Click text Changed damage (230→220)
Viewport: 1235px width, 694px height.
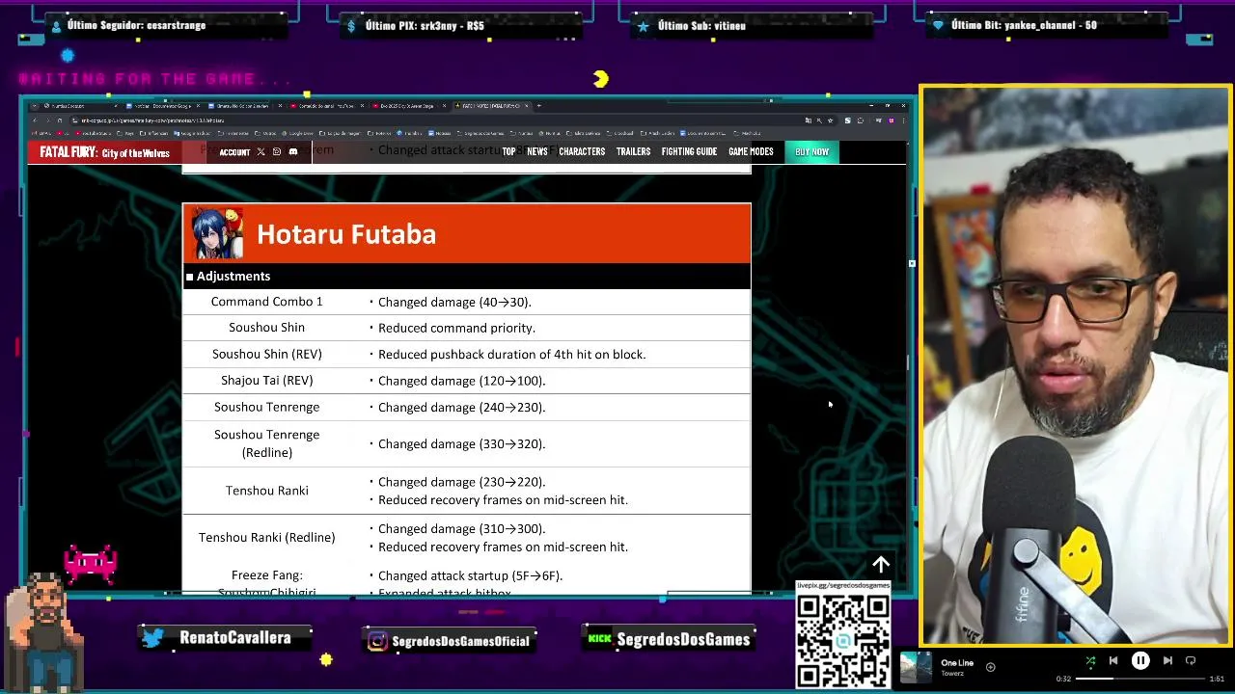(461, 482)
